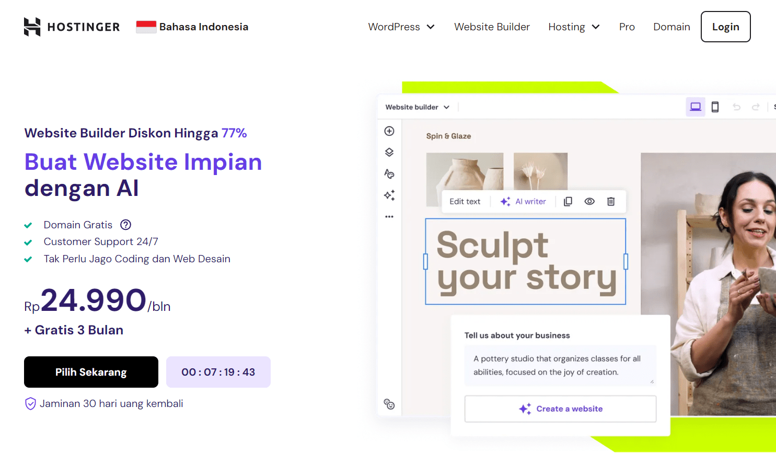The image size is (776, 453).
Task: Open the Website Builder nav link
Action: coord(492,27)
